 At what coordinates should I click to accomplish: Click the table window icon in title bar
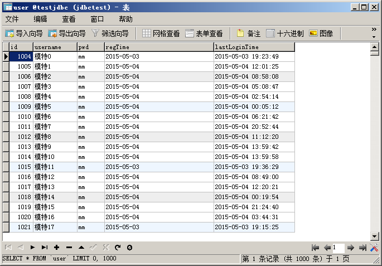[8, 7]
